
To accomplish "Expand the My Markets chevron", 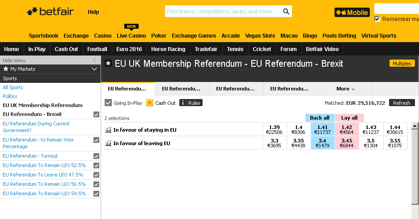I will 94,69.
